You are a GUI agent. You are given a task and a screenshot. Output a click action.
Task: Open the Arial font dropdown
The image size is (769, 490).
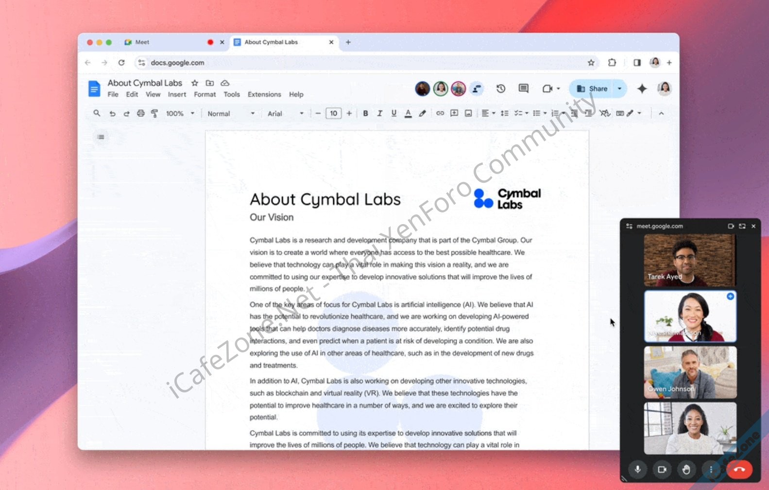coord(285,113)
